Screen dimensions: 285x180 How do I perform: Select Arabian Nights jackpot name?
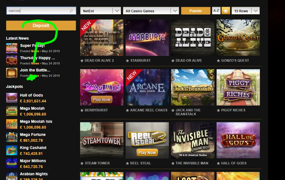(x=34, y=174)
